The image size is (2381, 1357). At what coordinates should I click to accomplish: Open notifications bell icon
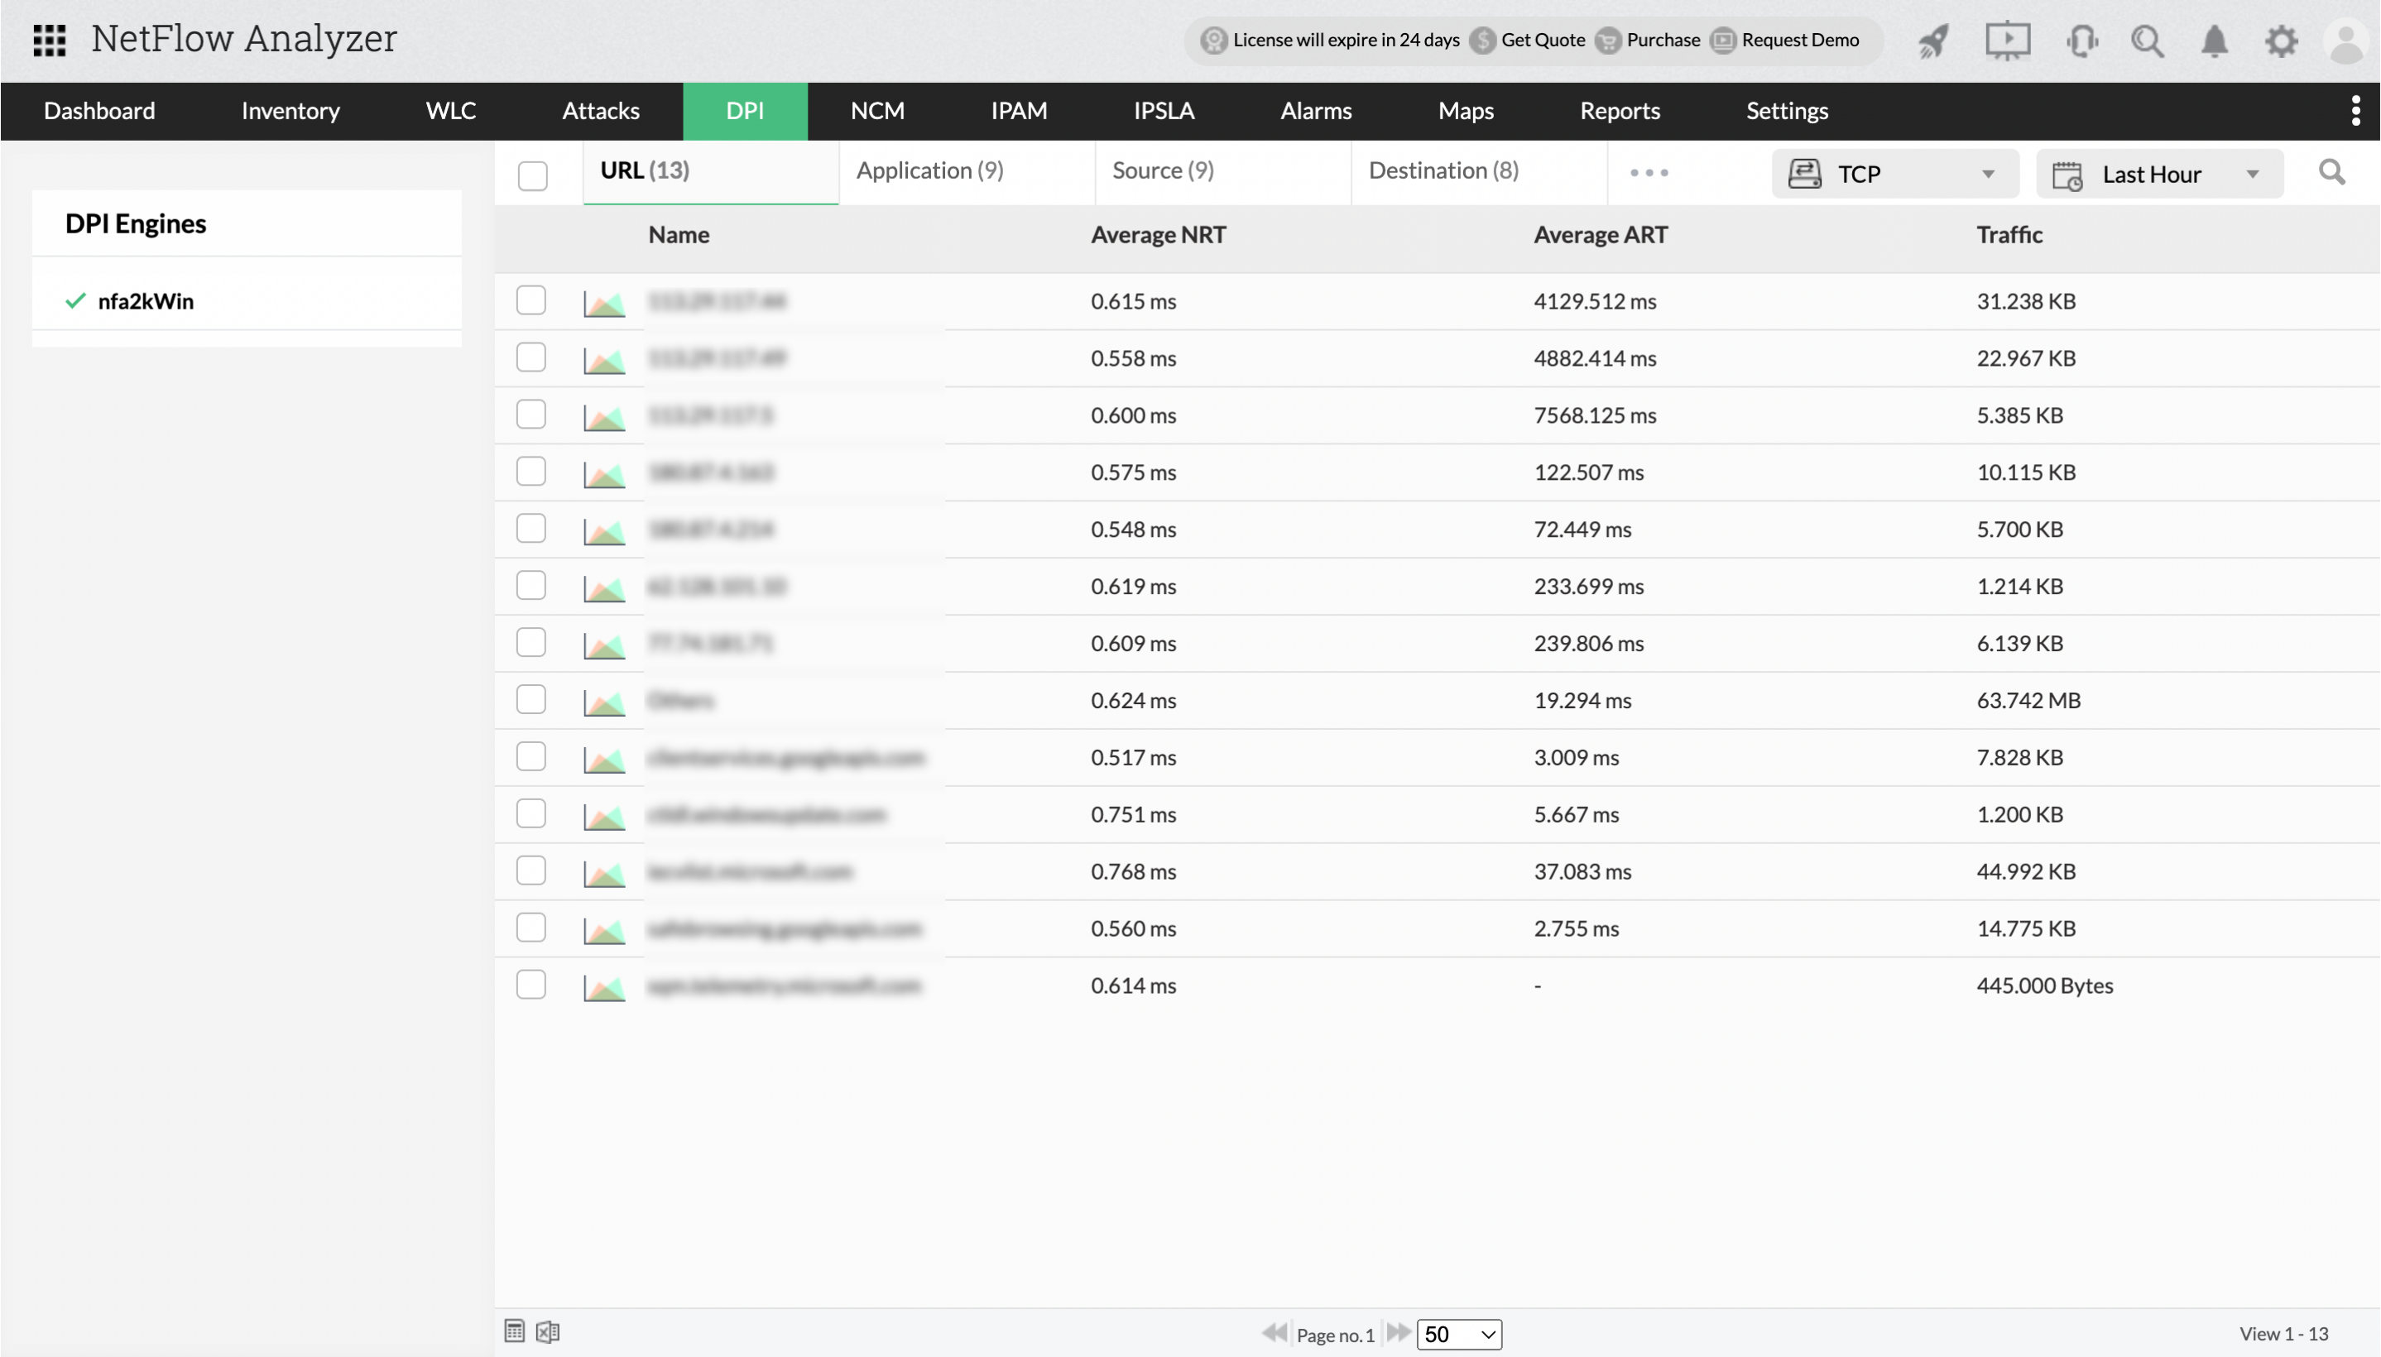tap(2214, 41)
